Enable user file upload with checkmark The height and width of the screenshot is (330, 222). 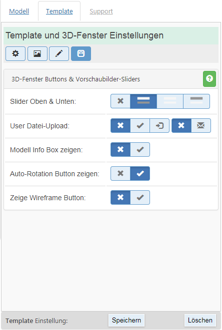[x=140, y=126]
